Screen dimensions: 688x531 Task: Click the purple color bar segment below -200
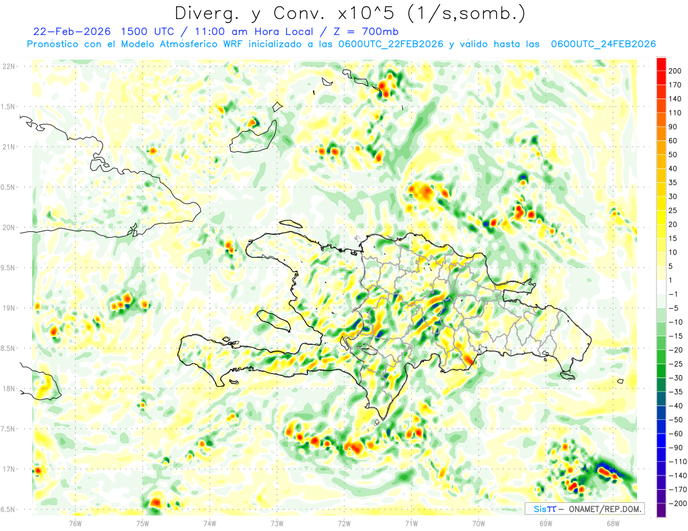(x=661, y=510)
